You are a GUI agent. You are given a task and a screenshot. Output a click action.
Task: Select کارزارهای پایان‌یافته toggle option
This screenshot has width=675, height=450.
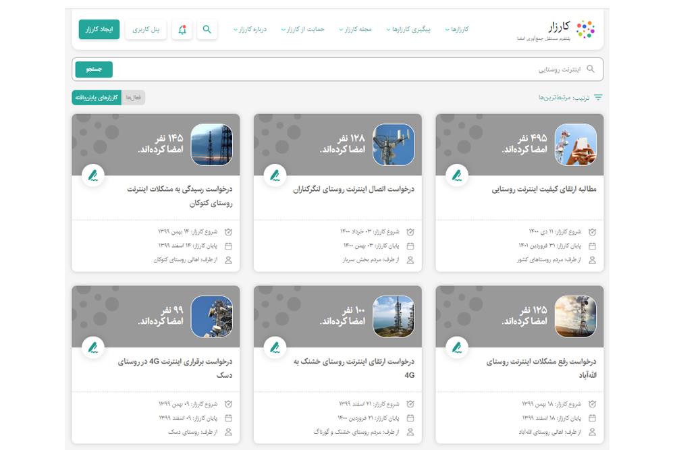[x=97, y=98]
